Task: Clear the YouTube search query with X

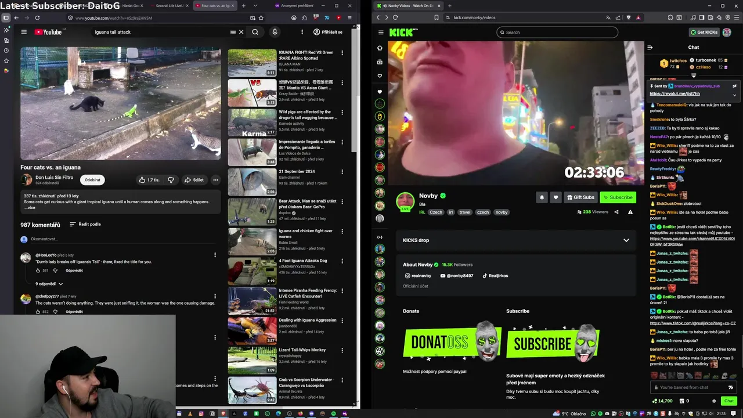Action: 241,32
